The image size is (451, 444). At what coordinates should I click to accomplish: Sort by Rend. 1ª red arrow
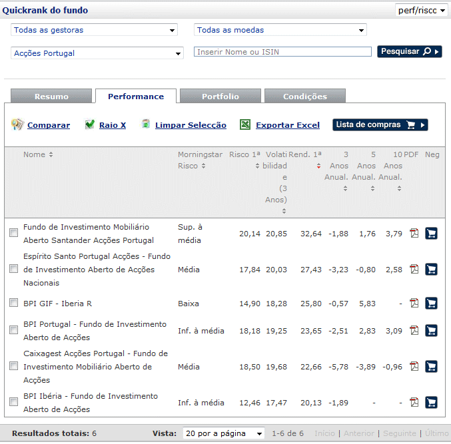[318, 166]
